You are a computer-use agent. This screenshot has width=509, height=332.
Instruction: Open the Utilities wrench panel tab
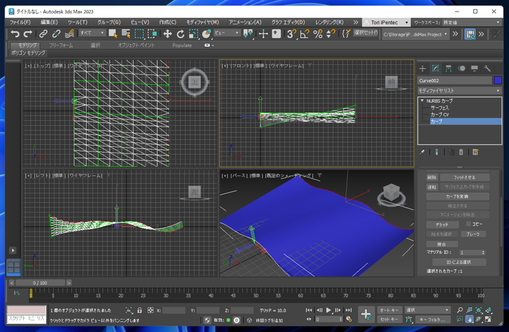tap(487, 68)
